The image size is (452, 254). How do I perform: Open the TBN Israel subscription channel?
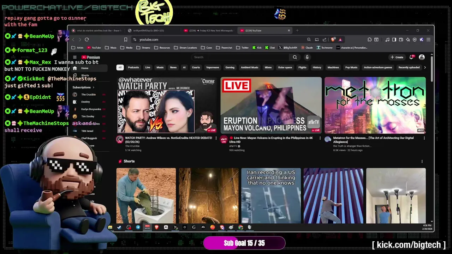tap(87, 131)
